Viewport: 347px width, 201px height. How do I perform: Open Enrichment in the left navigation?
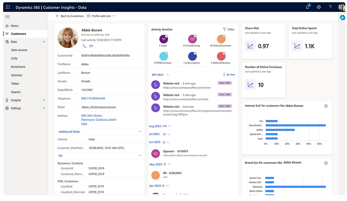pyautogui.click(x=19, y=67)
